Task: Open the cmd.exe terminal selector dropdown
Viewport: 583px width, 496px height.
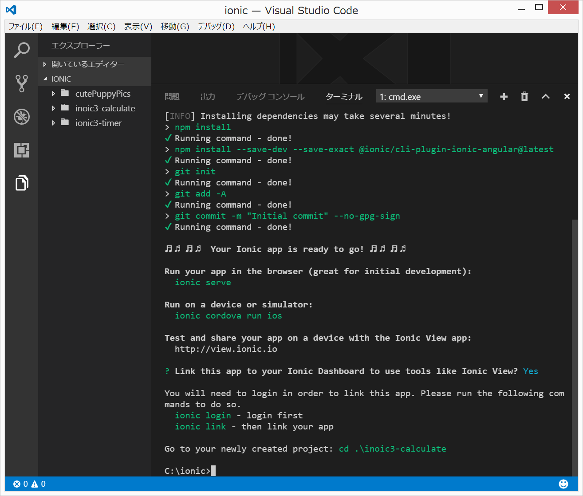Action: [431, 97]
